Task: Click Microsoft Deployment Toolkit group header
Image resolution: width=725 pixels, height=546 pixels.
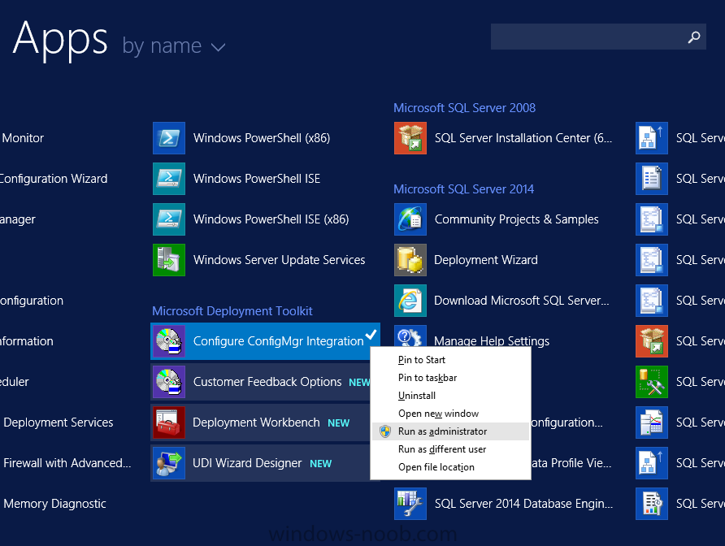Action: (x=232, y=310)
